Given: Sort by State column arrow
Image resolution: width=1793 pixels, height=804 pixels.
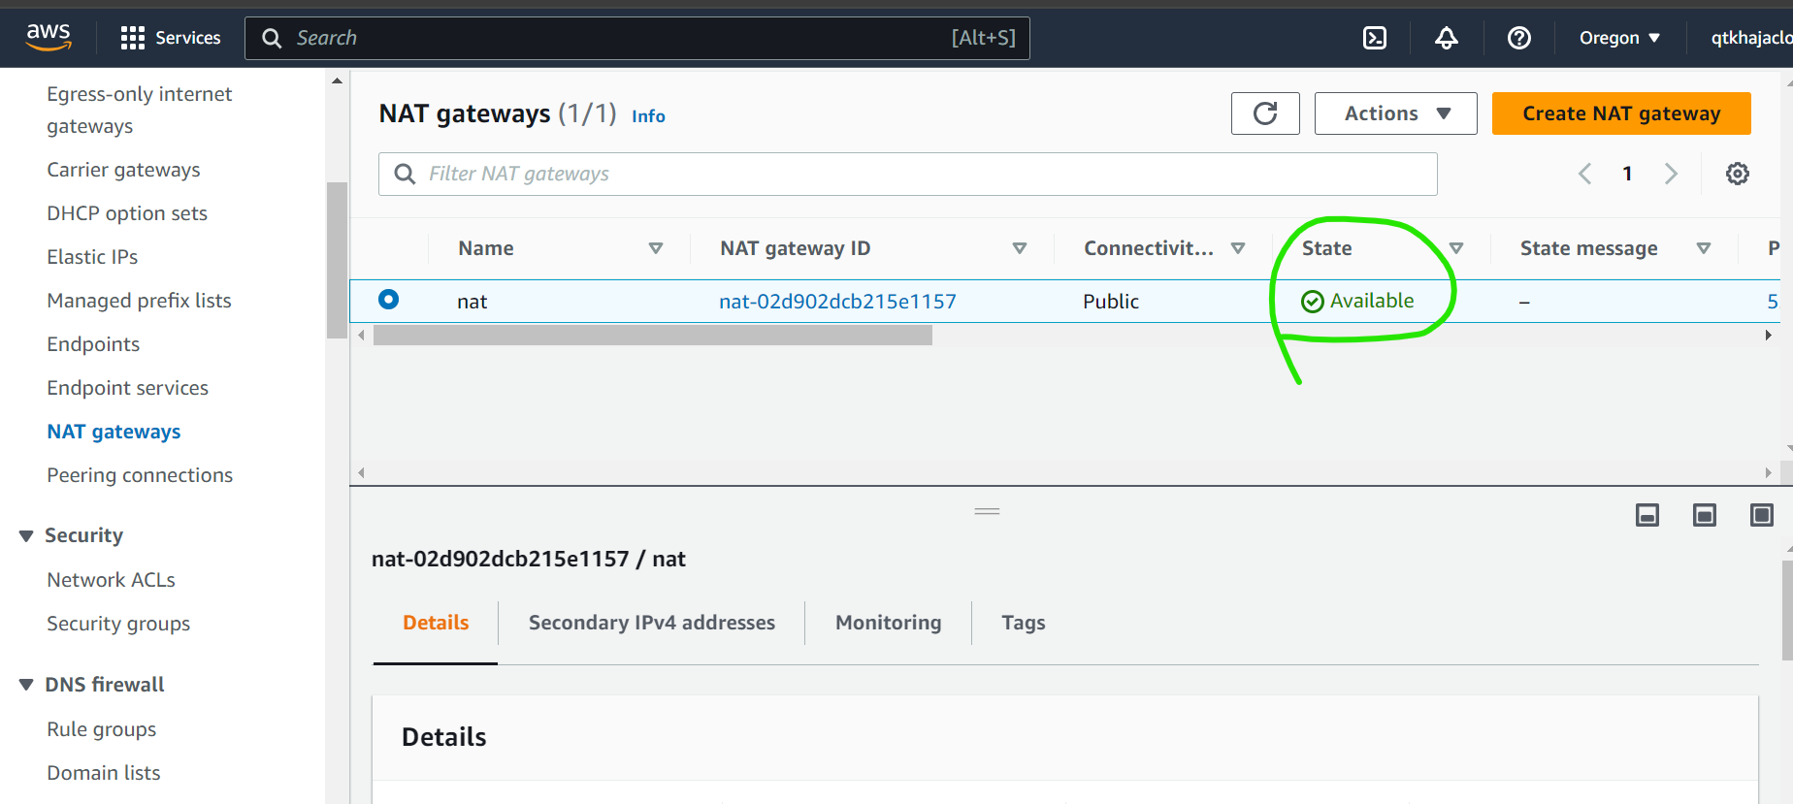Looking at the screenshot, I should click(x=1455, y=248).
